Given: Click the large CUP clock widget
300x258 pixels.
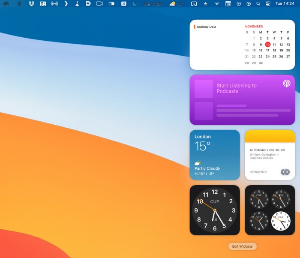Looking at the screenshot, I should pyautogui.click(x=215, y=210).
